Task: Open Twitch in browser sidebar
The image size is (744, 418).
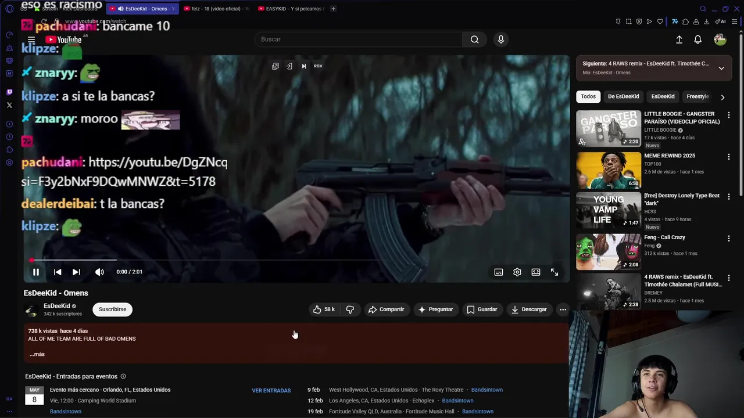Action: [9, 92]
